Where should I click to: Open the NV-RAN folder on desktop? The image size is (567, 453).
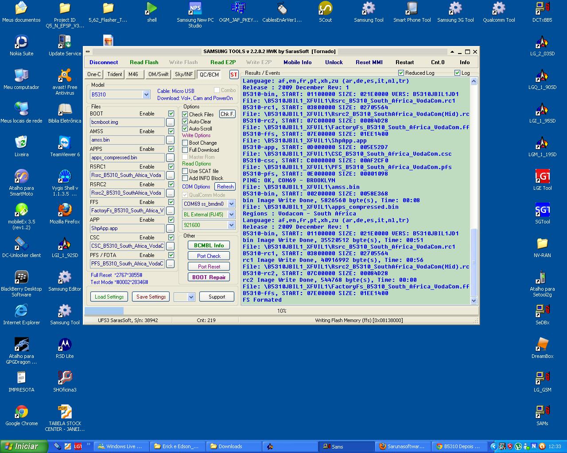point(542,247)
